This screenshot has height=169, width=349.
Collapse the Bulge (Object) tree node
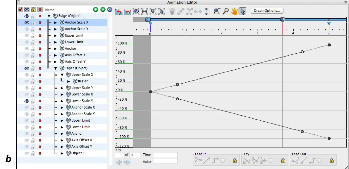49,16
